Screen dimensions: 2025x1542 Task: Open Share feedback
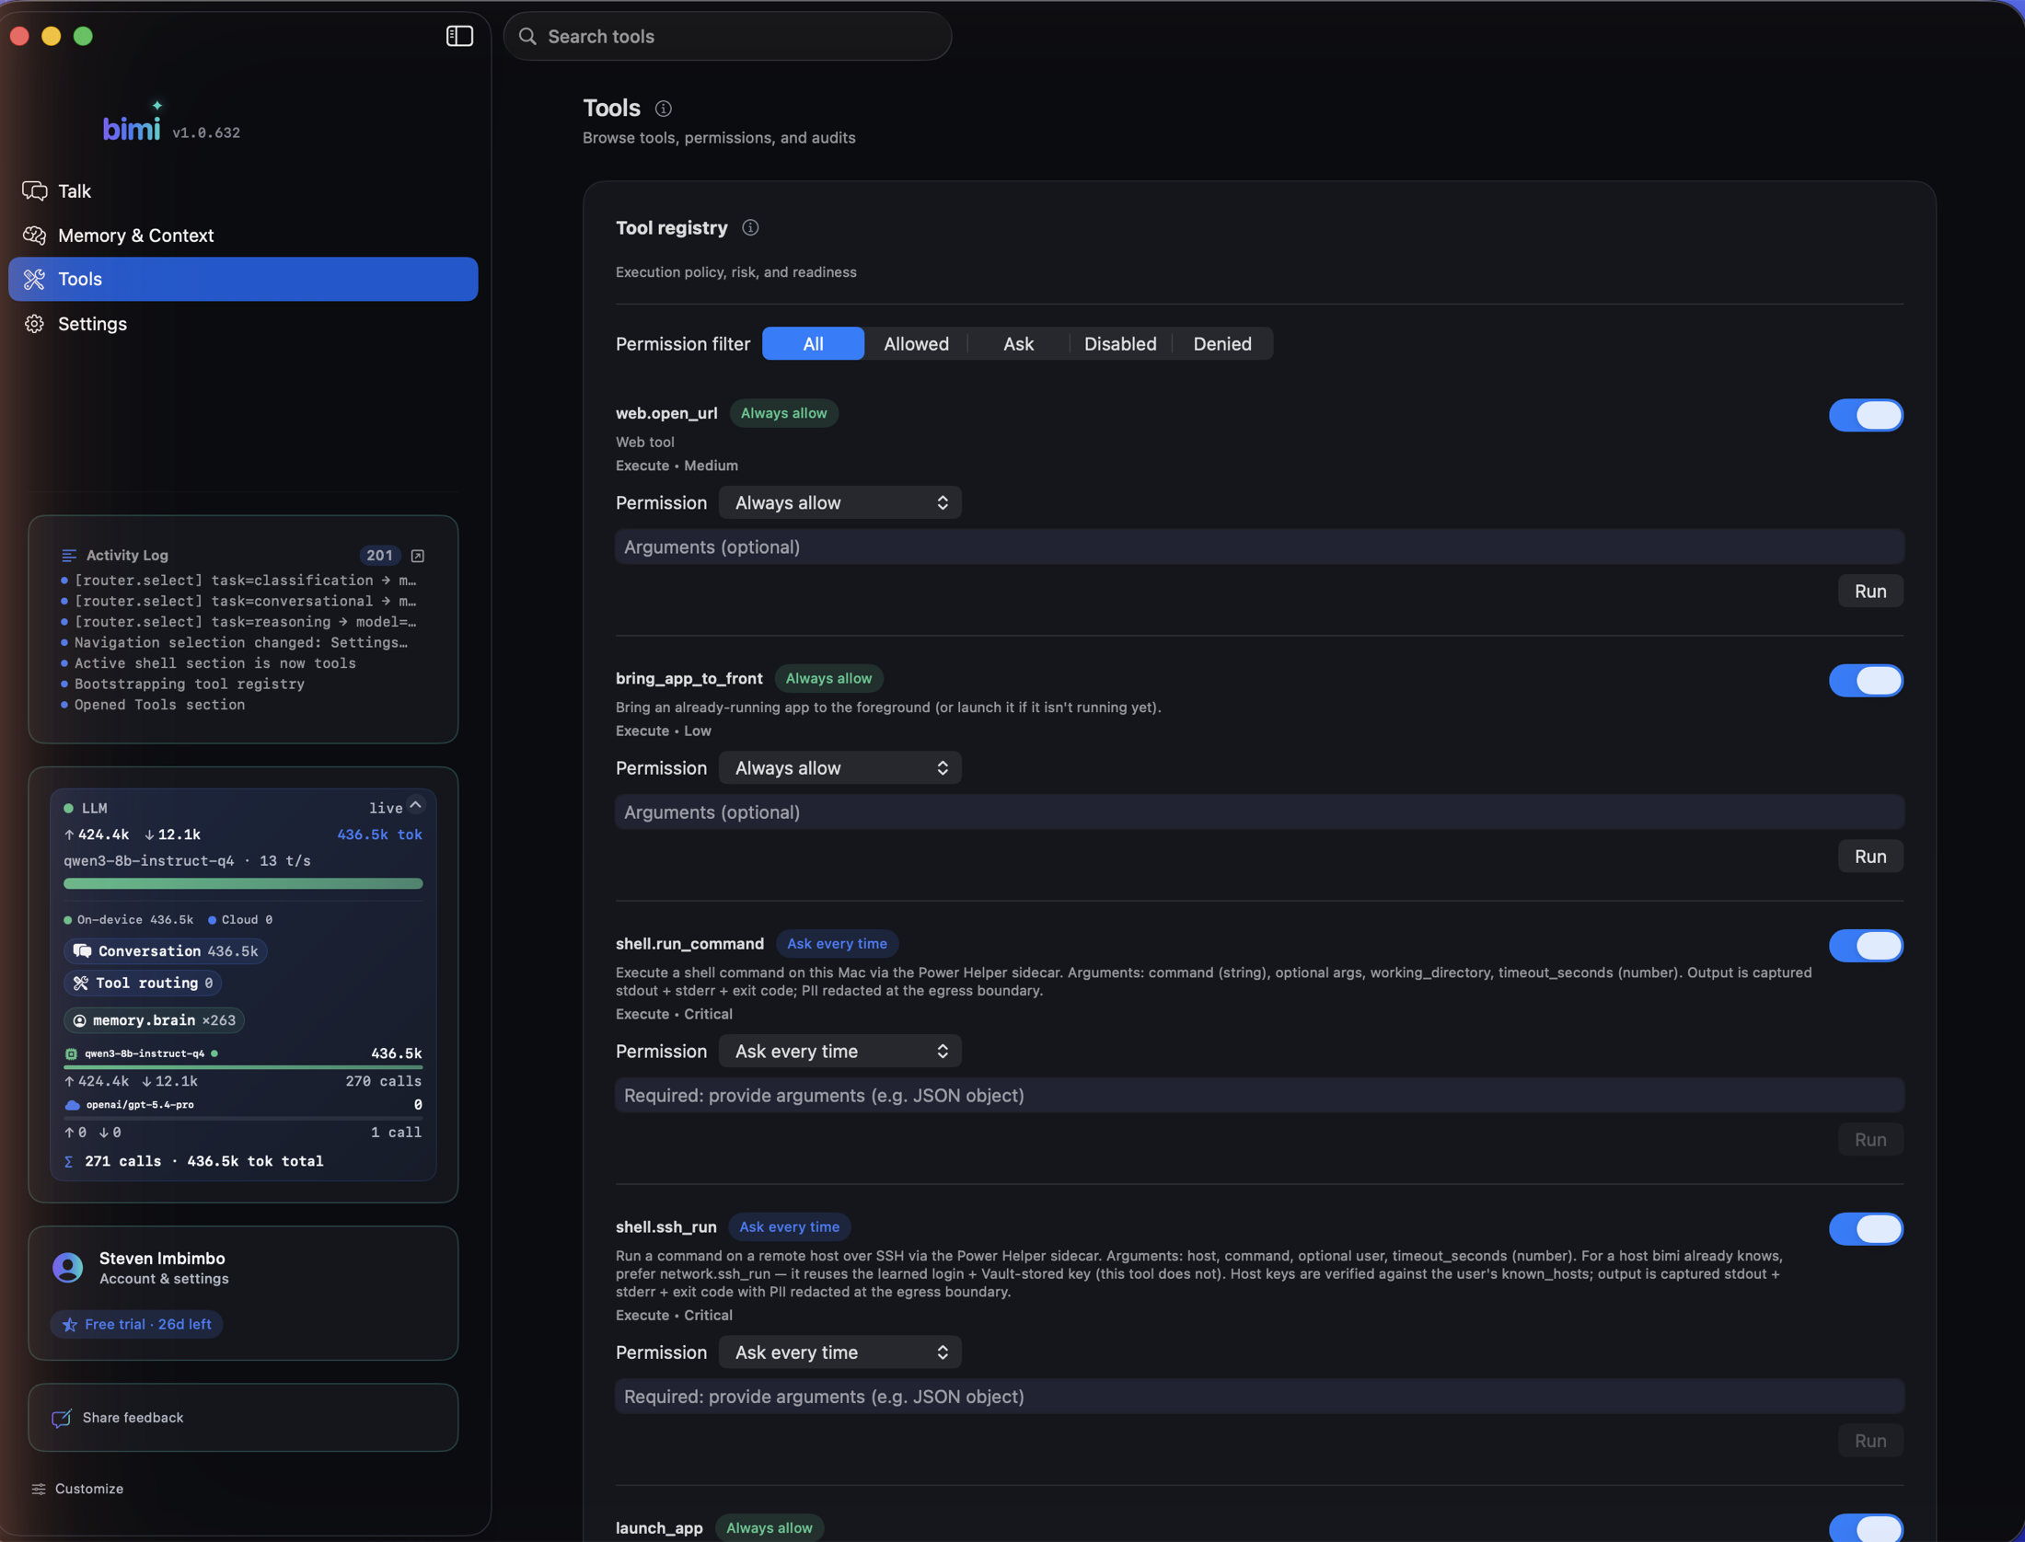click(x=243, y=1418)
